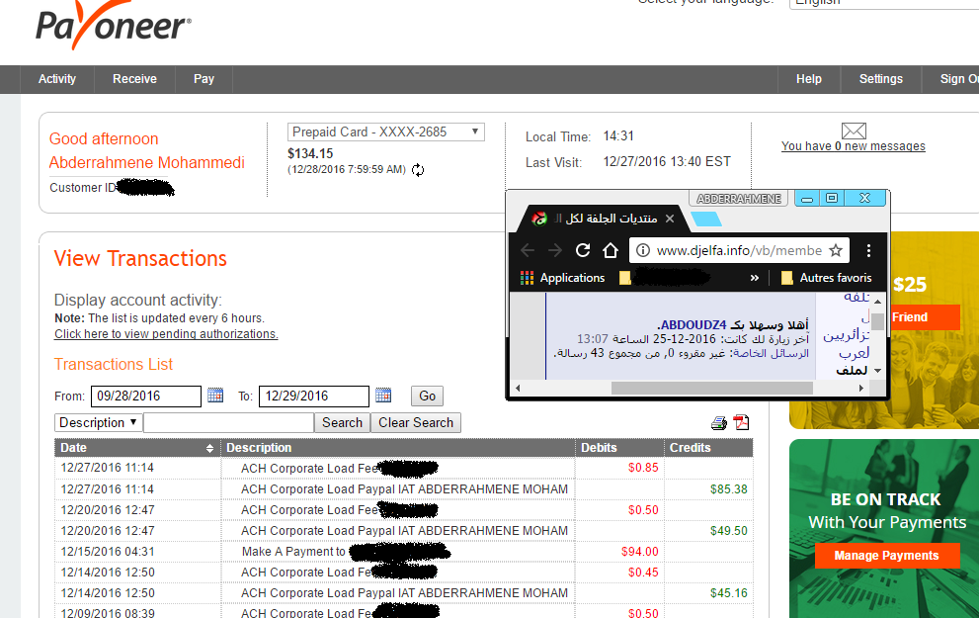Click the Clear Search button
Screen dimensions: 979x618
tap(416, 422)
